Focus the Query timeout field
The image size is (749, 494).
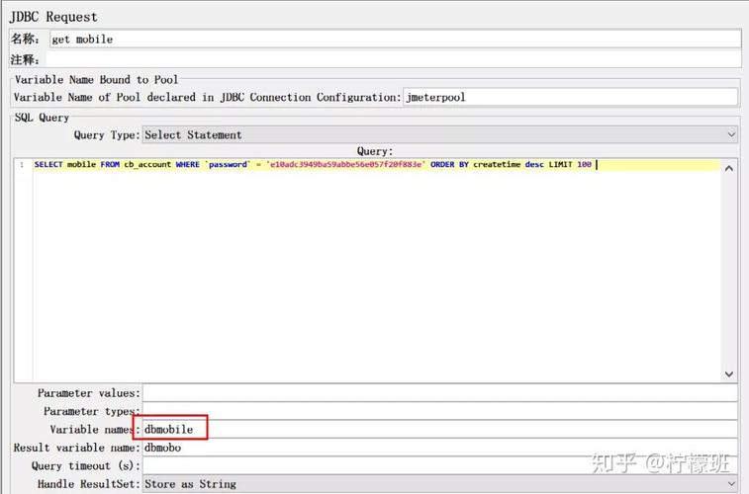440,466
